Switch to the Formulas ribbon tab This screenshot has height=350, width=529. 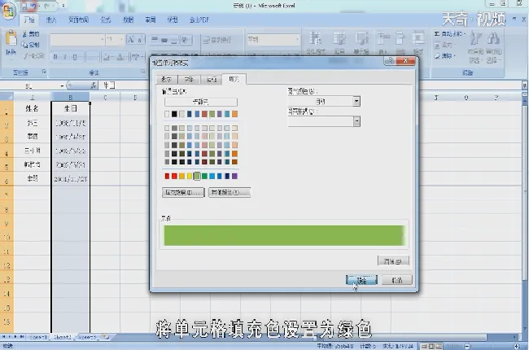[x=106, y=20]
